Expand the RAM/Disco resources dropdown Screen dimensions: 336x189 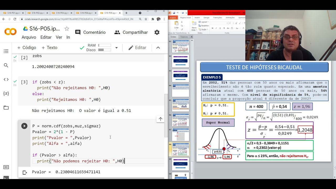point(117,48)
